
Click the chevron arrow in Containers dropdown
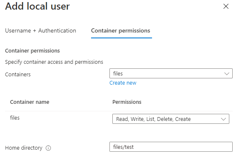click(x=227, y=74)
